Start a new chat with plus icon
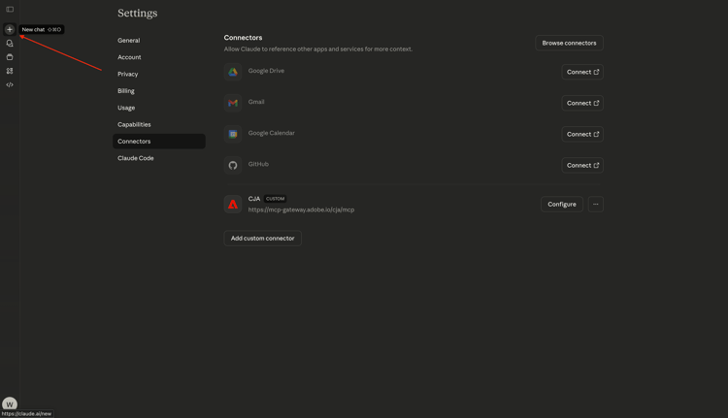The image size is (728, 418). coord(10,29)
